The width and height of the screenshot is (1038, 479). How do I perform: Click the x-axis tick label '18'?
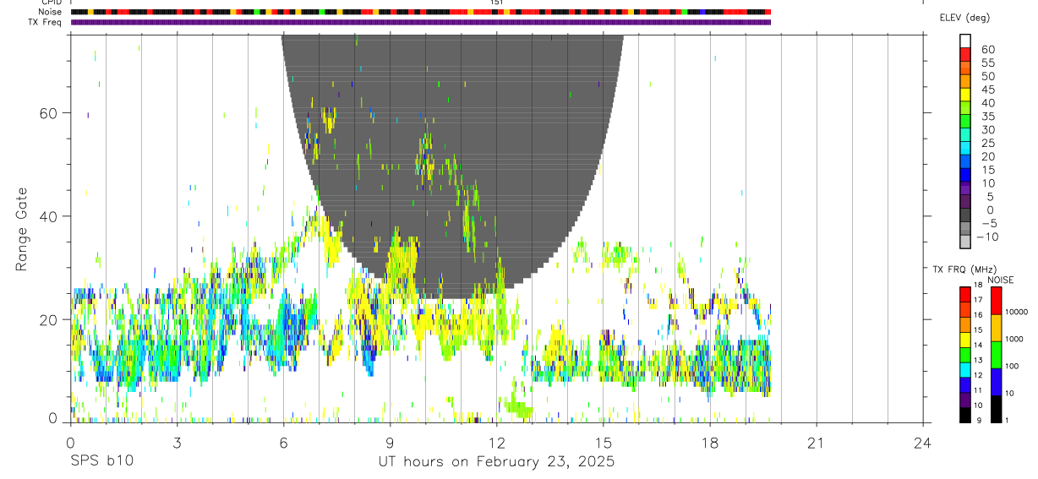pyautogui.click(x=710, y=443)
